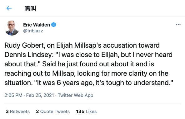Screen dimensions: 185x119
Task: Click the tweet's first line mentioning Rudy Gobert
Action: (82, 45)
